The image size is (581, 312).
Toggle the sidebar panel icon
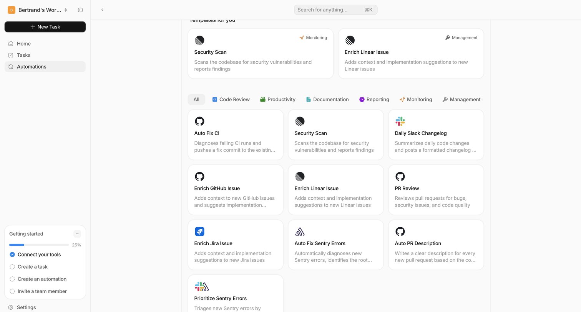[80, 10]
